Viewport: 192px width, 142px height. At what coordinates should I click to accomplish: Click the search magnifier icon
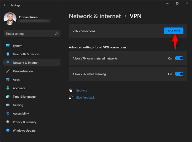pyautogui.click(x=57, y=34)
